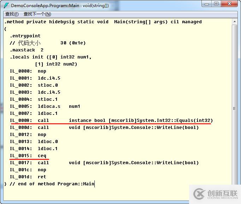This screenshot has height=204, width=241.
Task: Click the IL_0008 call Int32::Equals line
Action: coord(111,120)
